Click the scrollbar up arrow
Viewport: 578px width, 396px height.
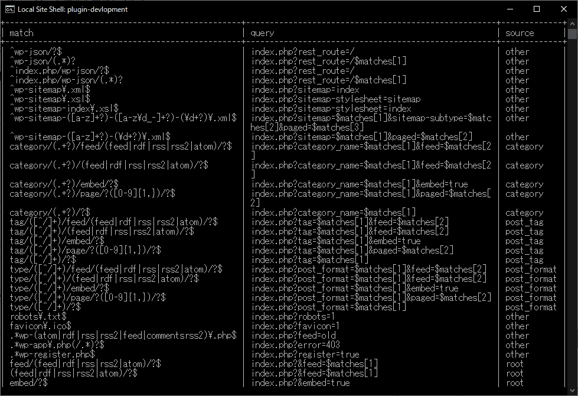coord(572,24)
